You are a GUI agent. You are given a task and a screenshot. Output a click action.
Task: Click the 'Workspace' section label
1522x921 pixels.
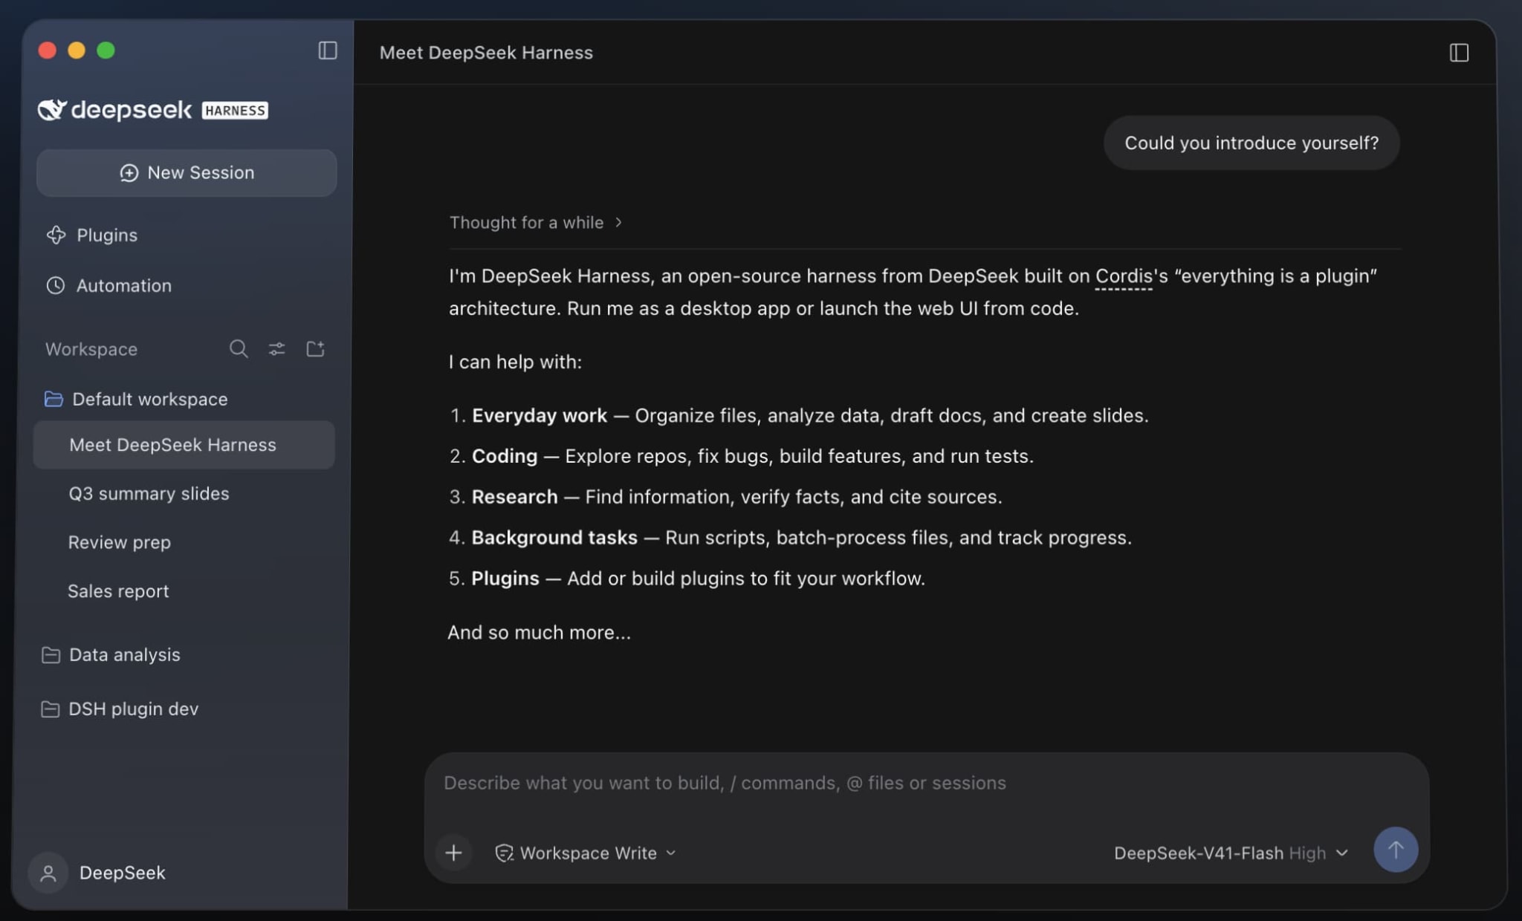[x=91, y=349]
